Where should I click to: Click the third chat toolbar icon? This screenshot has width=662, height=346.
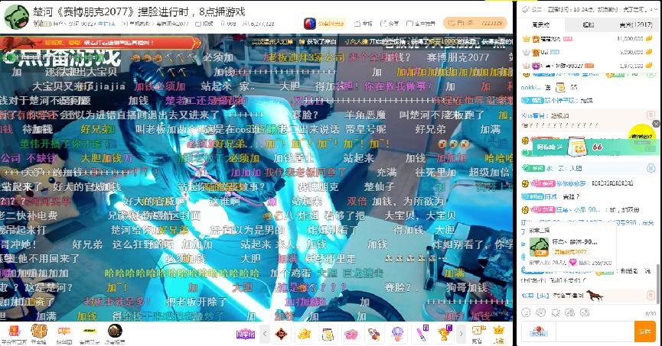(556, 312)
